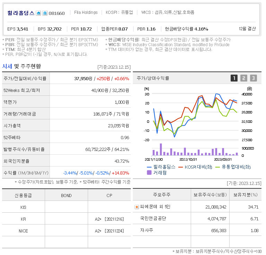Click the 52Weeks high/low 40,900원 / 32,250원 value

coord(110,91)
